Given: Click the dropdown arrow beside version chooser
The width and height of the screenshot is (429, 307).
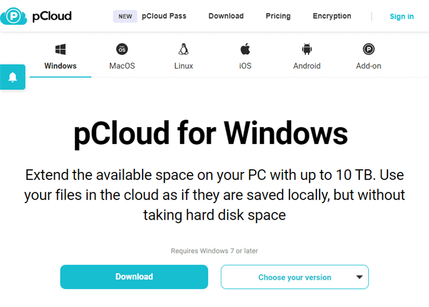Looking at the screenshot, I should (x=359, y=277).
